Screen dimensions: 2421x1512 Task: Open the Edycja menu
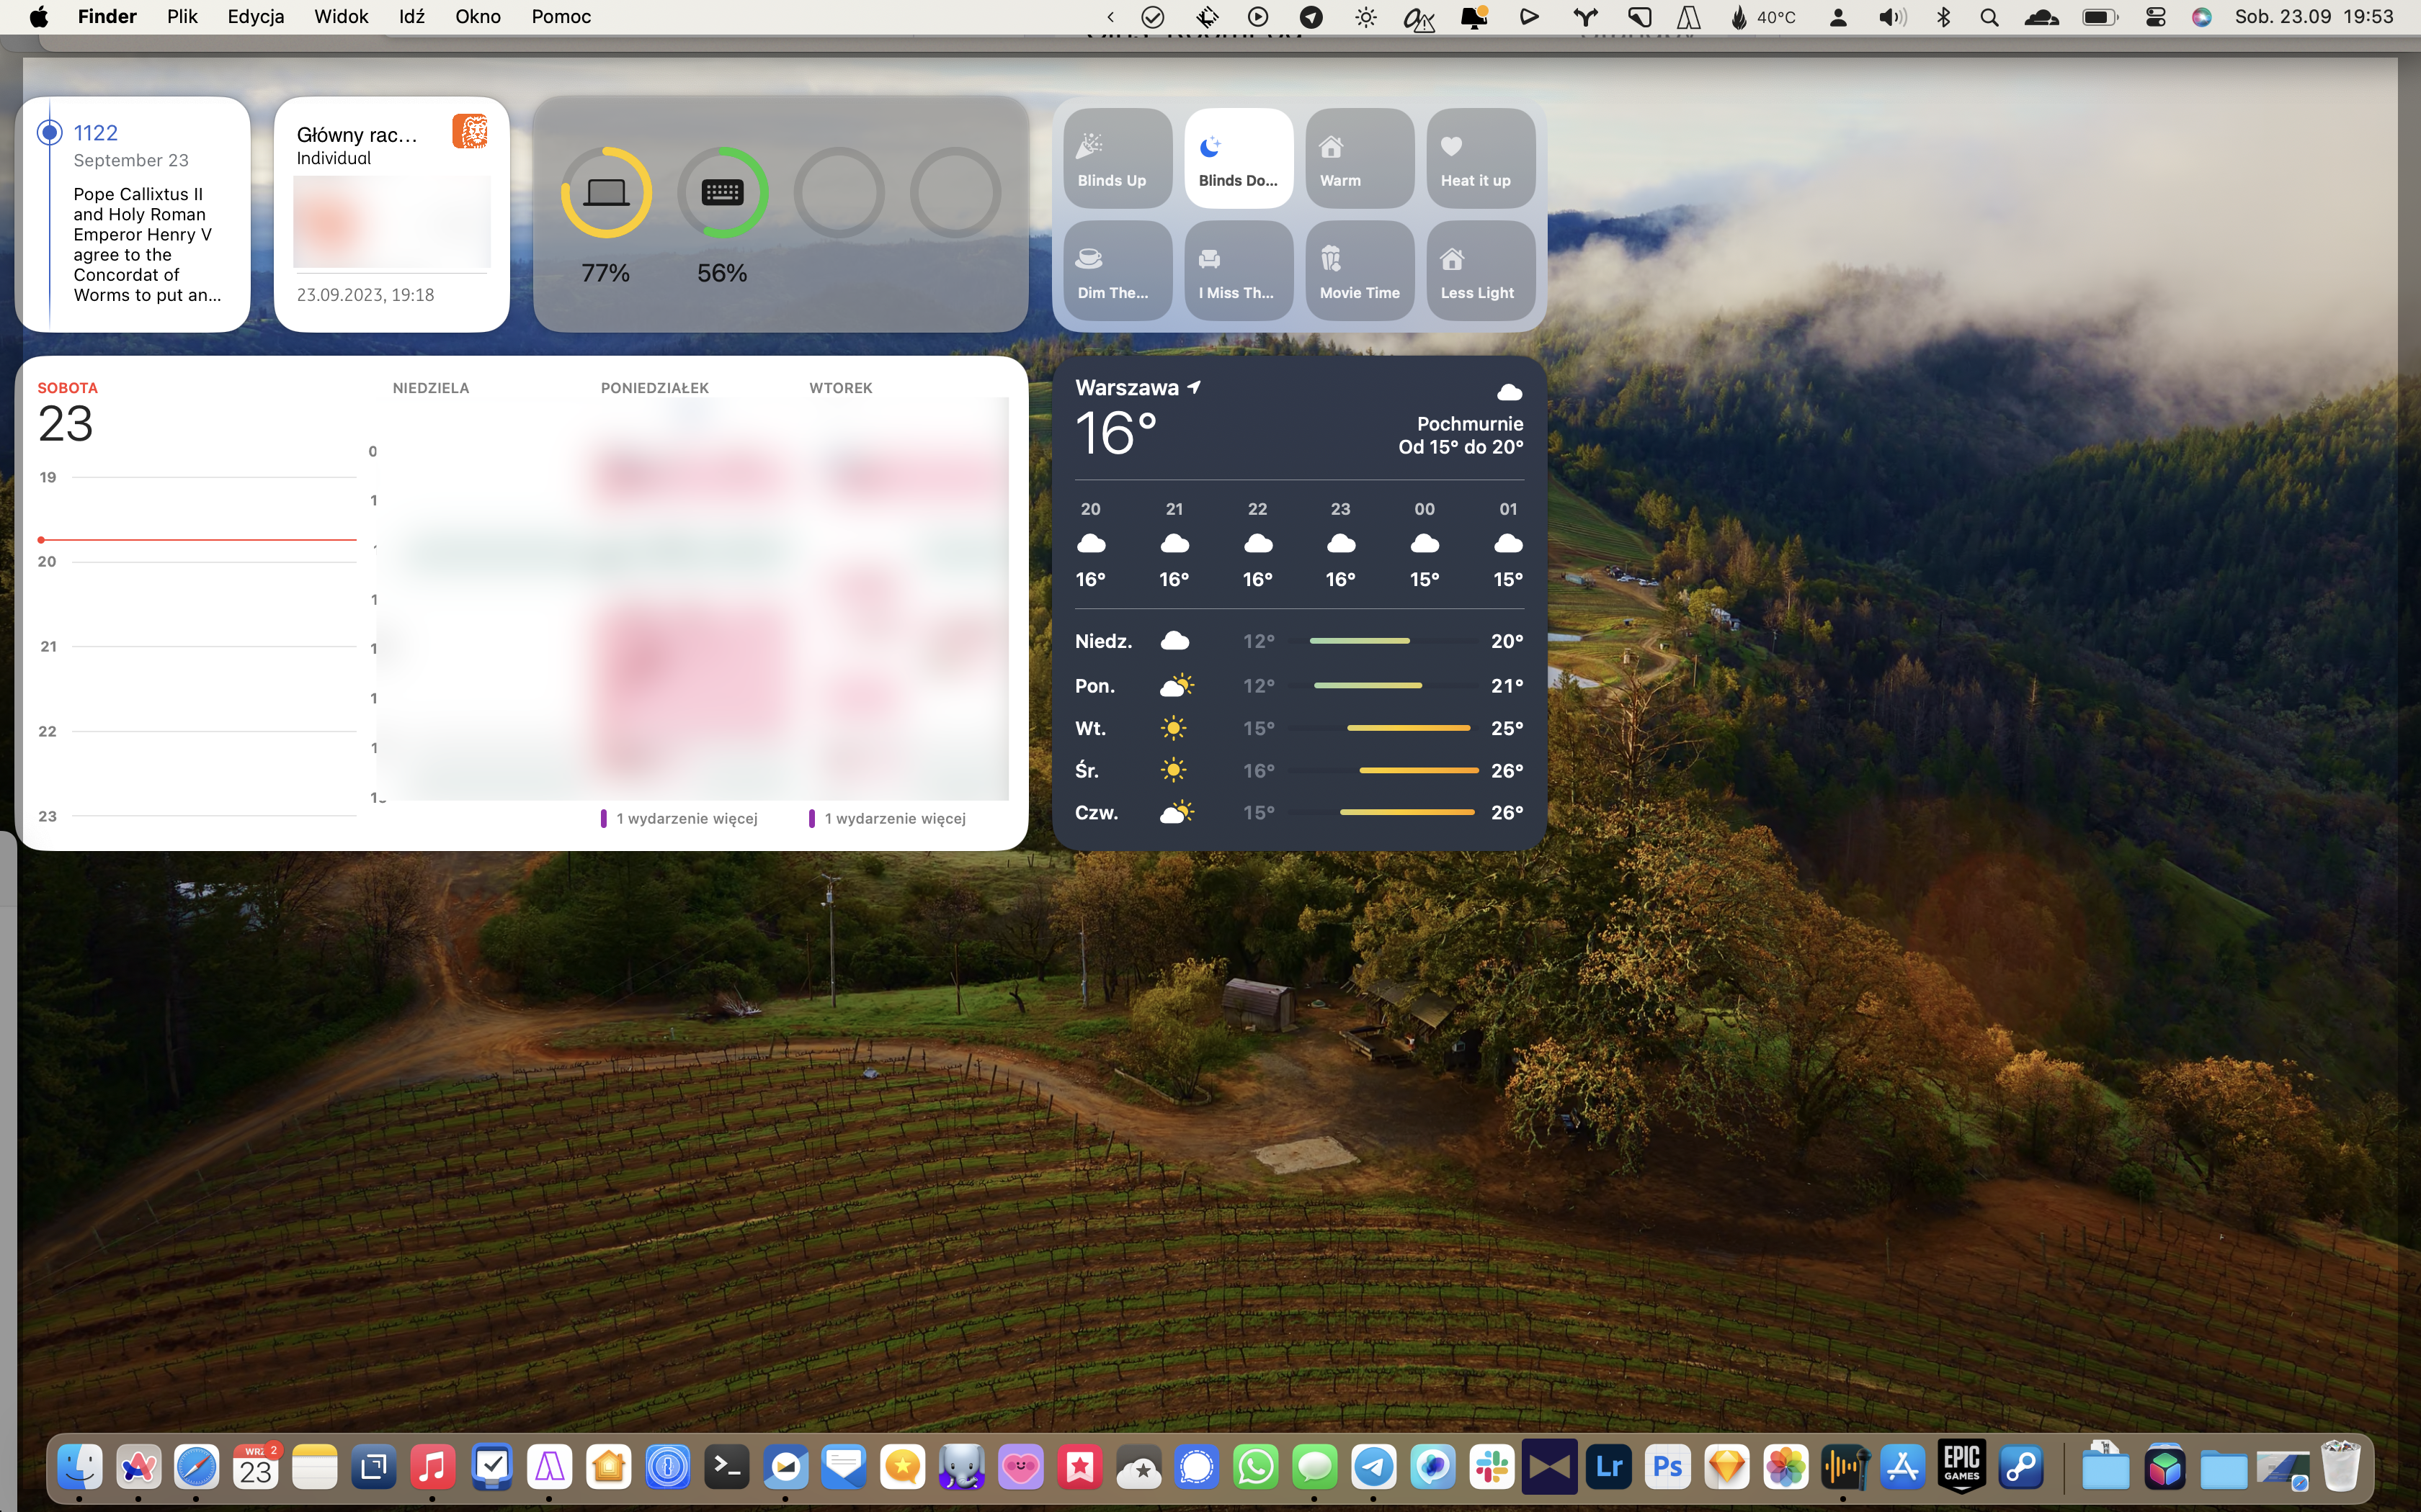tap(255, 17)
